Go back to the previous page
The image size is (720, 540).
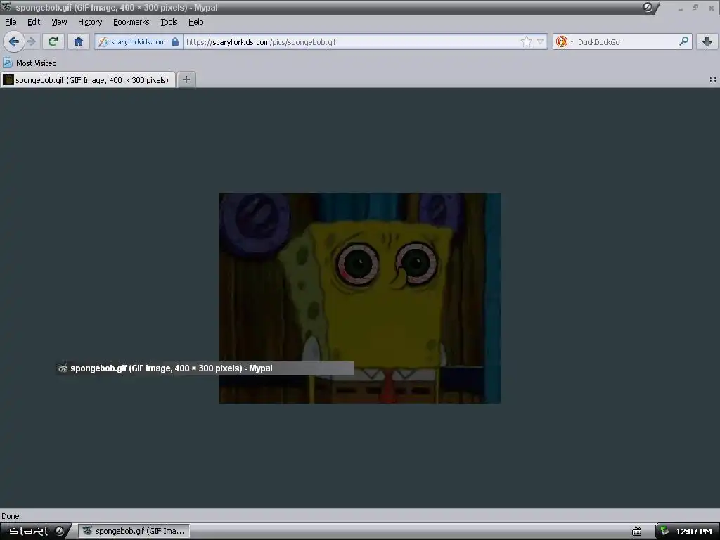click(x=14, y=41)
